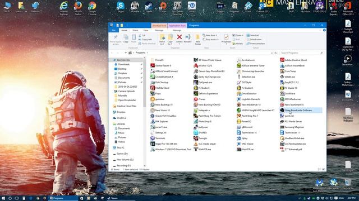Open Move to dropdown in ribbon
This screenshot has width=359, height=201.
click(x=162, y=39)
